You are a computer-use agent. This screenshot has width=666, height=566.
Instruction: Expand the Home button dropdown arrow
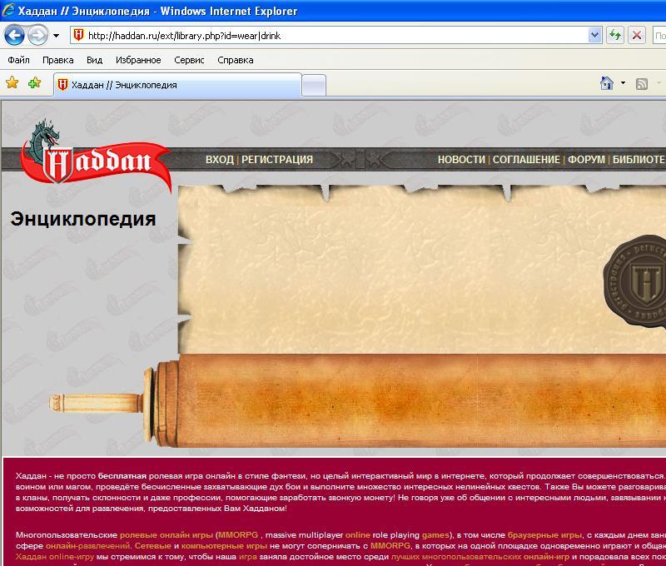tap(623, 83)
